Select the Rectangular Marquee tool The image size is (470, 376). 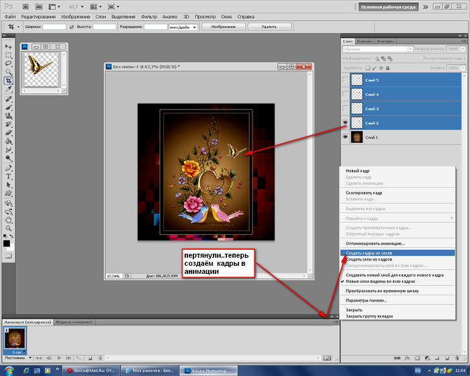coord(8,55)
